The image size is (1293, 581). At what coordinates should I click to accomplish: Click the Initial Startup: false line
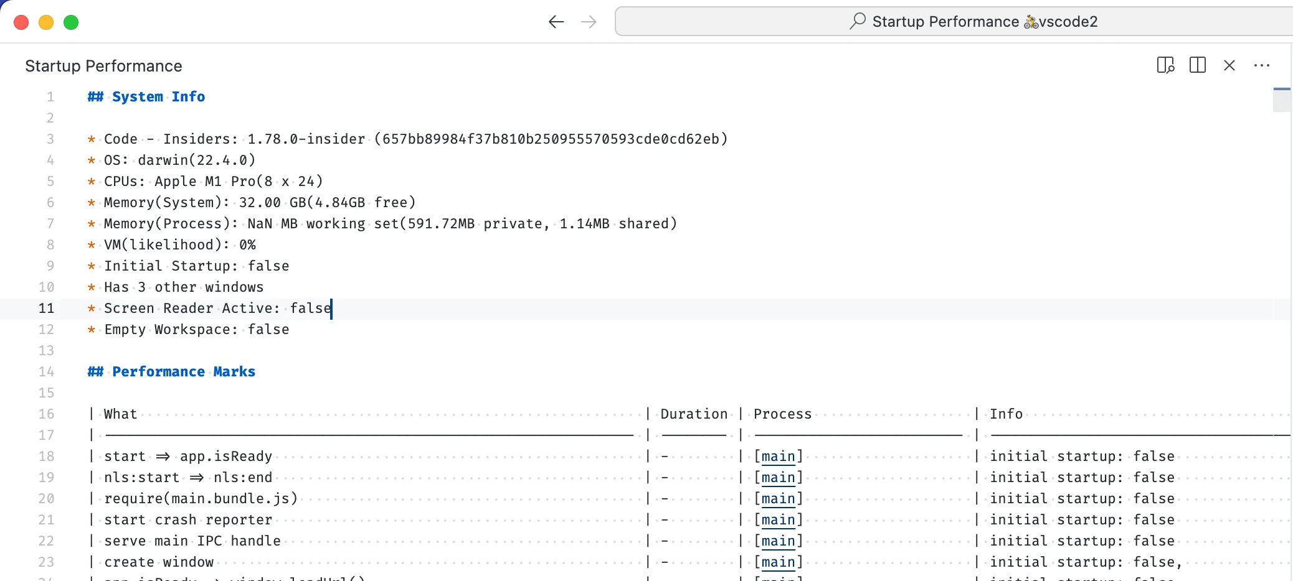click(188, 266)
